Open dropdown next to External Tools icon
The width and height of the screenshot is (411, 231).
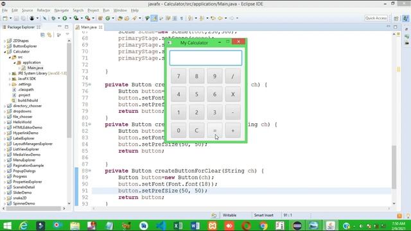93,18
